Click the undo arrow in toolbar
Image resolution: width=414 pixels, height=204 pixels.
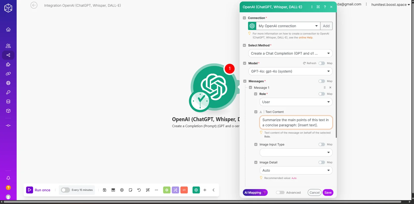(139, 190)
